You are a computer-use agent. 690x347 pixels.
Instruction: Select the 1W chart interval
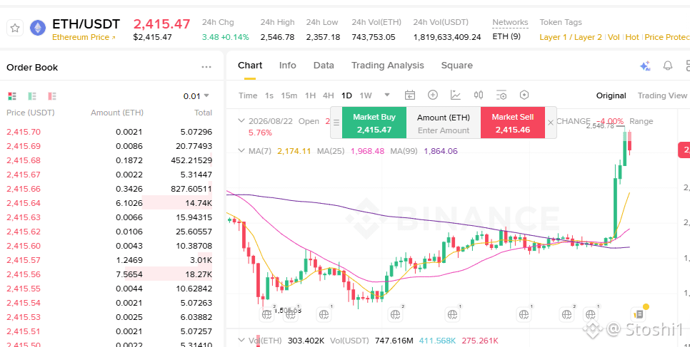coord(366,95)
